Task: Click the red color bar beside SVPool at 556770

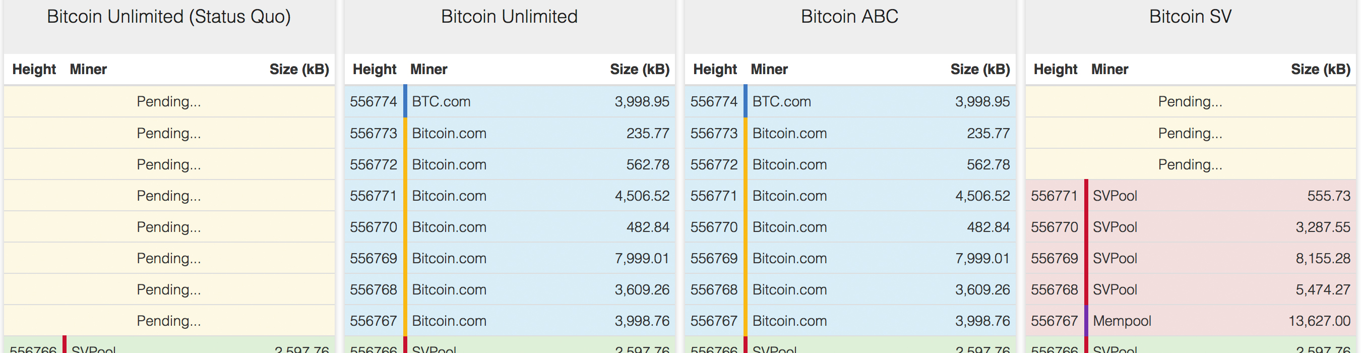Action: [1086, 227]
